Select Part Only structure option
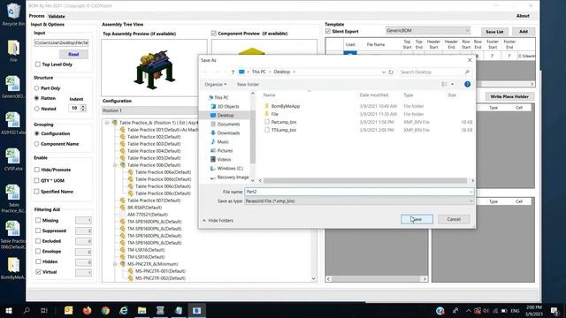This screenshot has width=566, height=318. [x=36, y=88]
